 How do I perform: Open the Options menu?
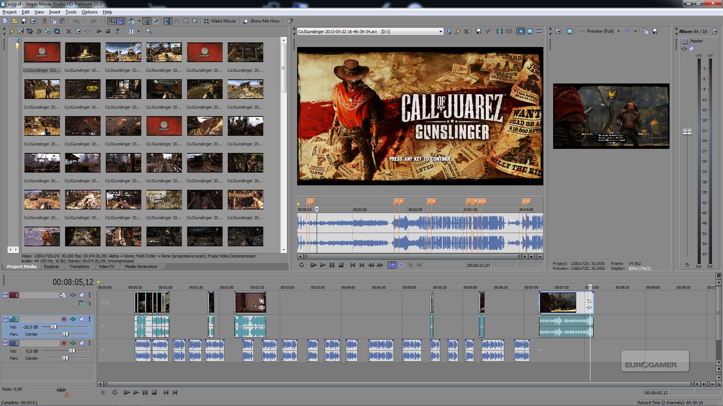click(90, 12)
